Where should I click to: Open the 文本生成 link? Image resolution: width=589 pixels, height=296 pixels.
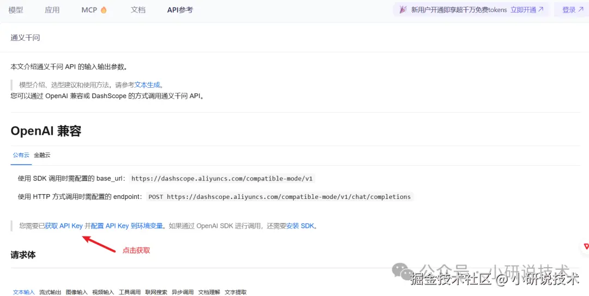point(147,85)
